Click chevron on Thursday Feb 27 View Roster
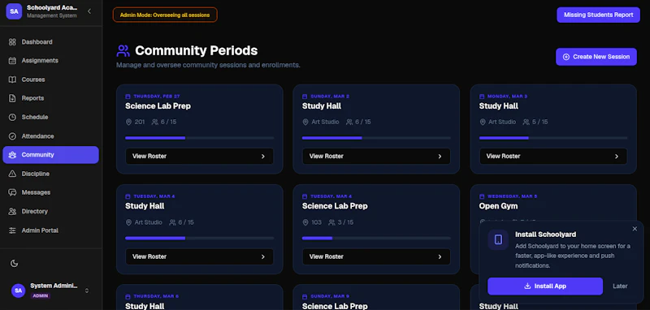Screen dimensions: 650x310 tap(262, 157)
